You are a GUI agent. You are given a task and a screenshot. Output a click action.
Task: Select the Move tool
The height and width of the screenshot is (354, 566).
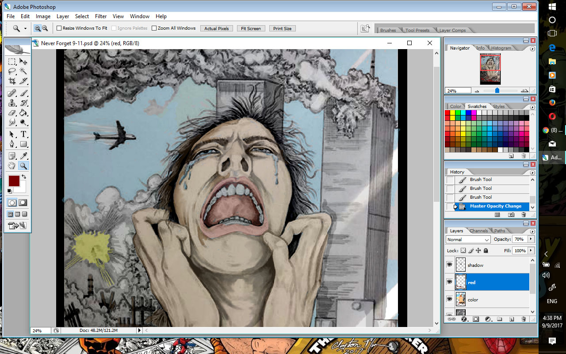point(23,62)
